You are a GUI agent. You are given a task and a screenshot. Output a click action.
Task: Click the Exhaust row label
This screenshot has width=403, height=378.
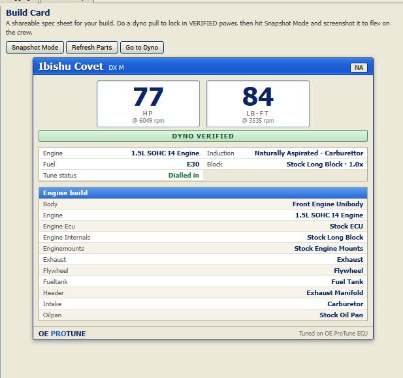click(x=54, y=260)
